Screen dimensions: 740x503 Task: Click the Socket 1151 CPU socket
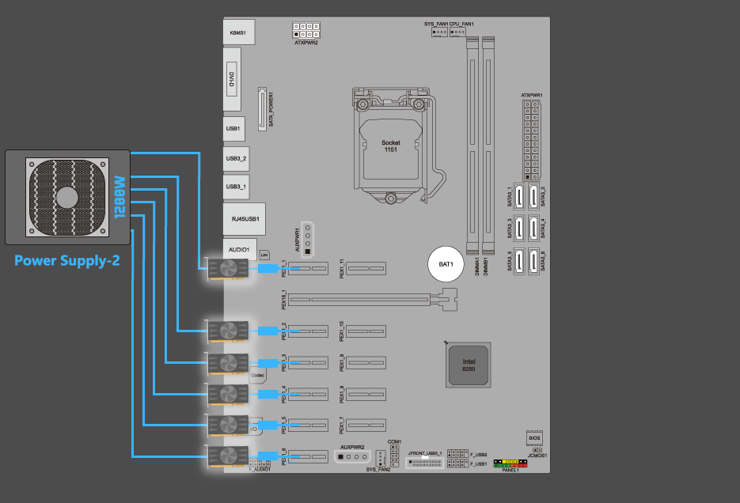point(390,146)
